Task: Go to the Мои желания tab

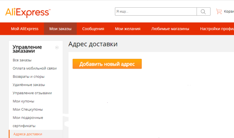Action: [128, 29]
